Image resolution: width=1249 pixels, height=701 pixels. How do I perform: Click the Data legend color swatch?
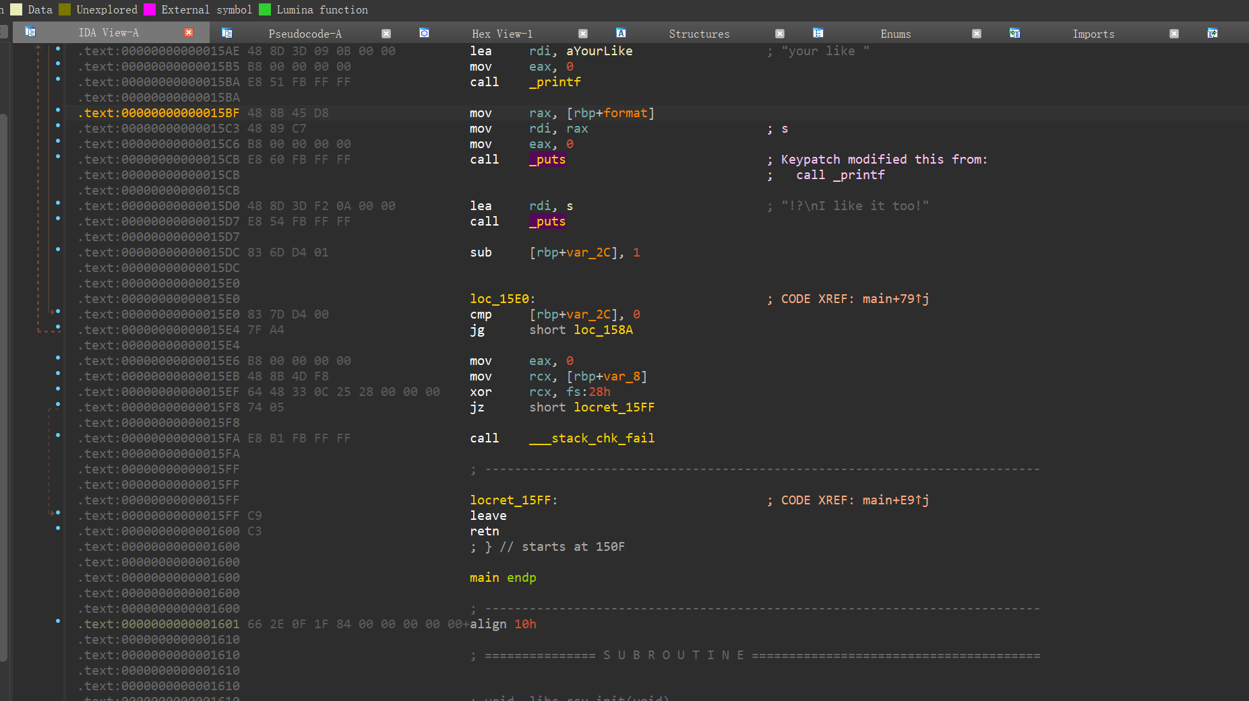(16, 9)
